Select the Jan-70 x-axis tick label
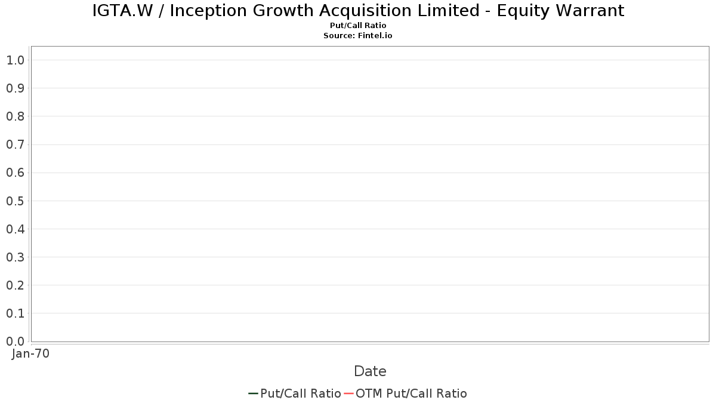Image resolution: width=716 pixels, height=403 pixels. 30,353
